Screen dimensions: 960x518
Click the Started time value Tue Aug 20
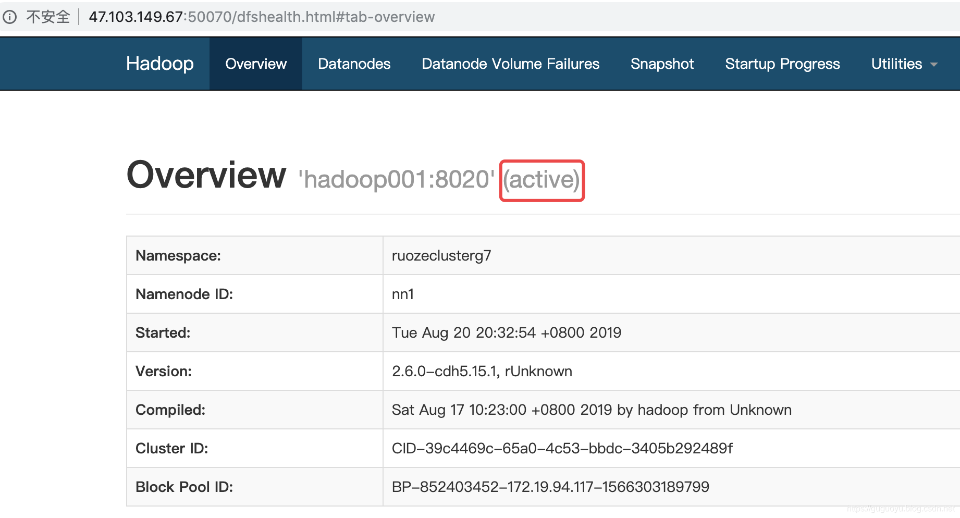pos(507,333)
